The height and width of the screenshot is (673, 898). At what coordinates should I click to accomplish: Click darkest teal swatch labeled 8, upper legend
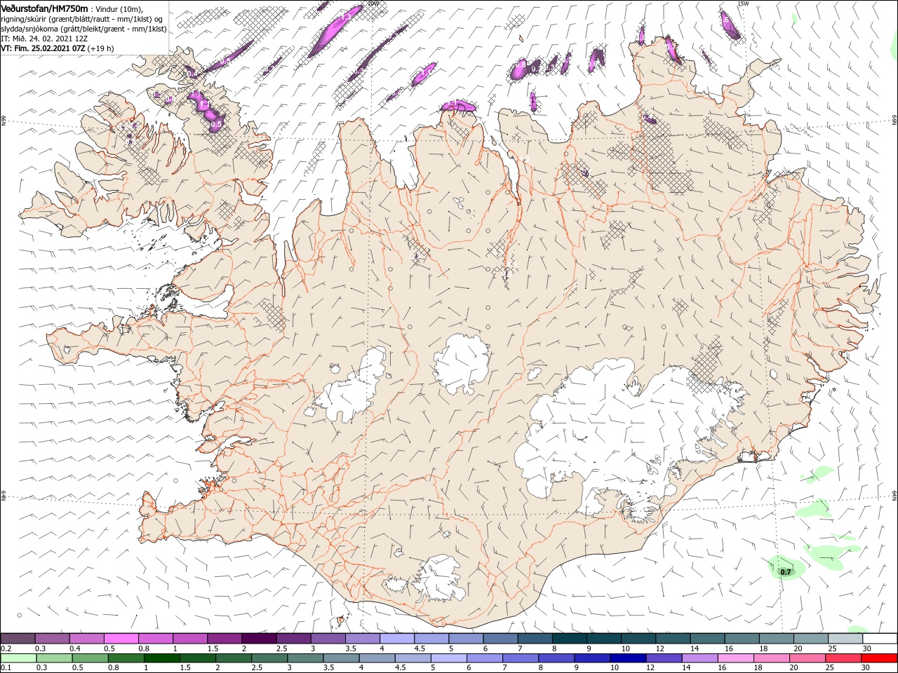click(569, 639)
